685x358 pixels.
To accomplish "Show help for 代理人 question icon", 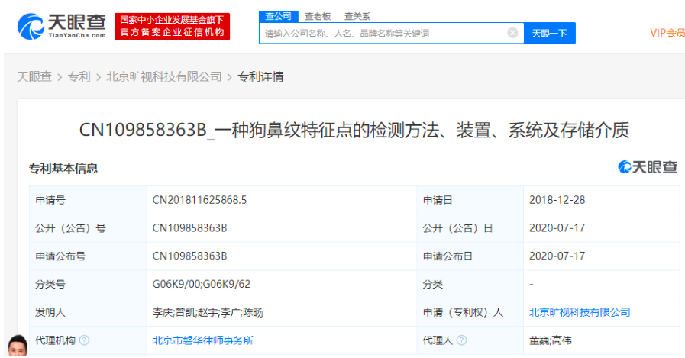I will coord(461,340).
